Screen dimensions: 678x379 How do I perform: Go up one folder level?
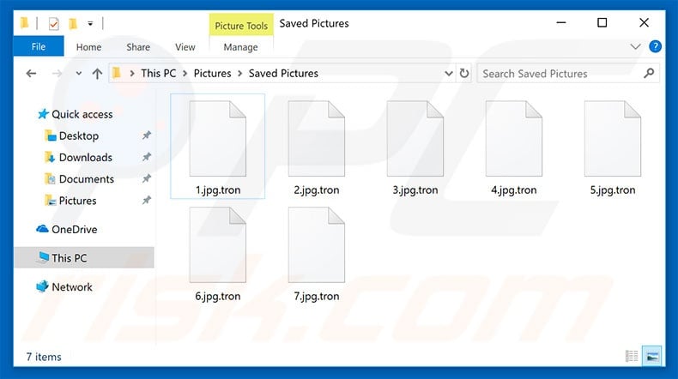(97, 74)
